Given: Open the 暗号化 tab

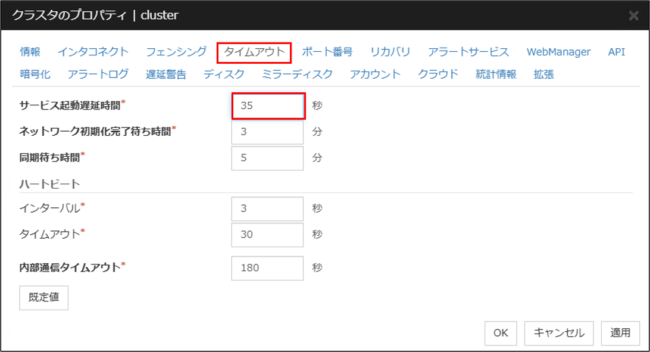Looking at the screenshot, I should pyautogui.click(x=35, y=74).
